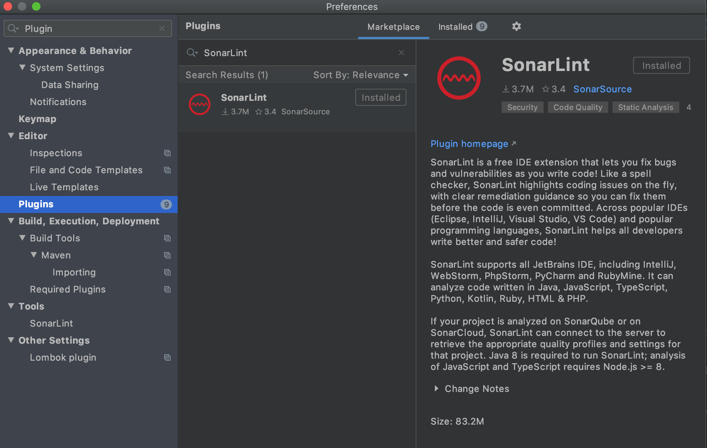Click the project-level icon beside Lombok plugin
This screenshot has height=448, width=707.
(x=167, y=357)
